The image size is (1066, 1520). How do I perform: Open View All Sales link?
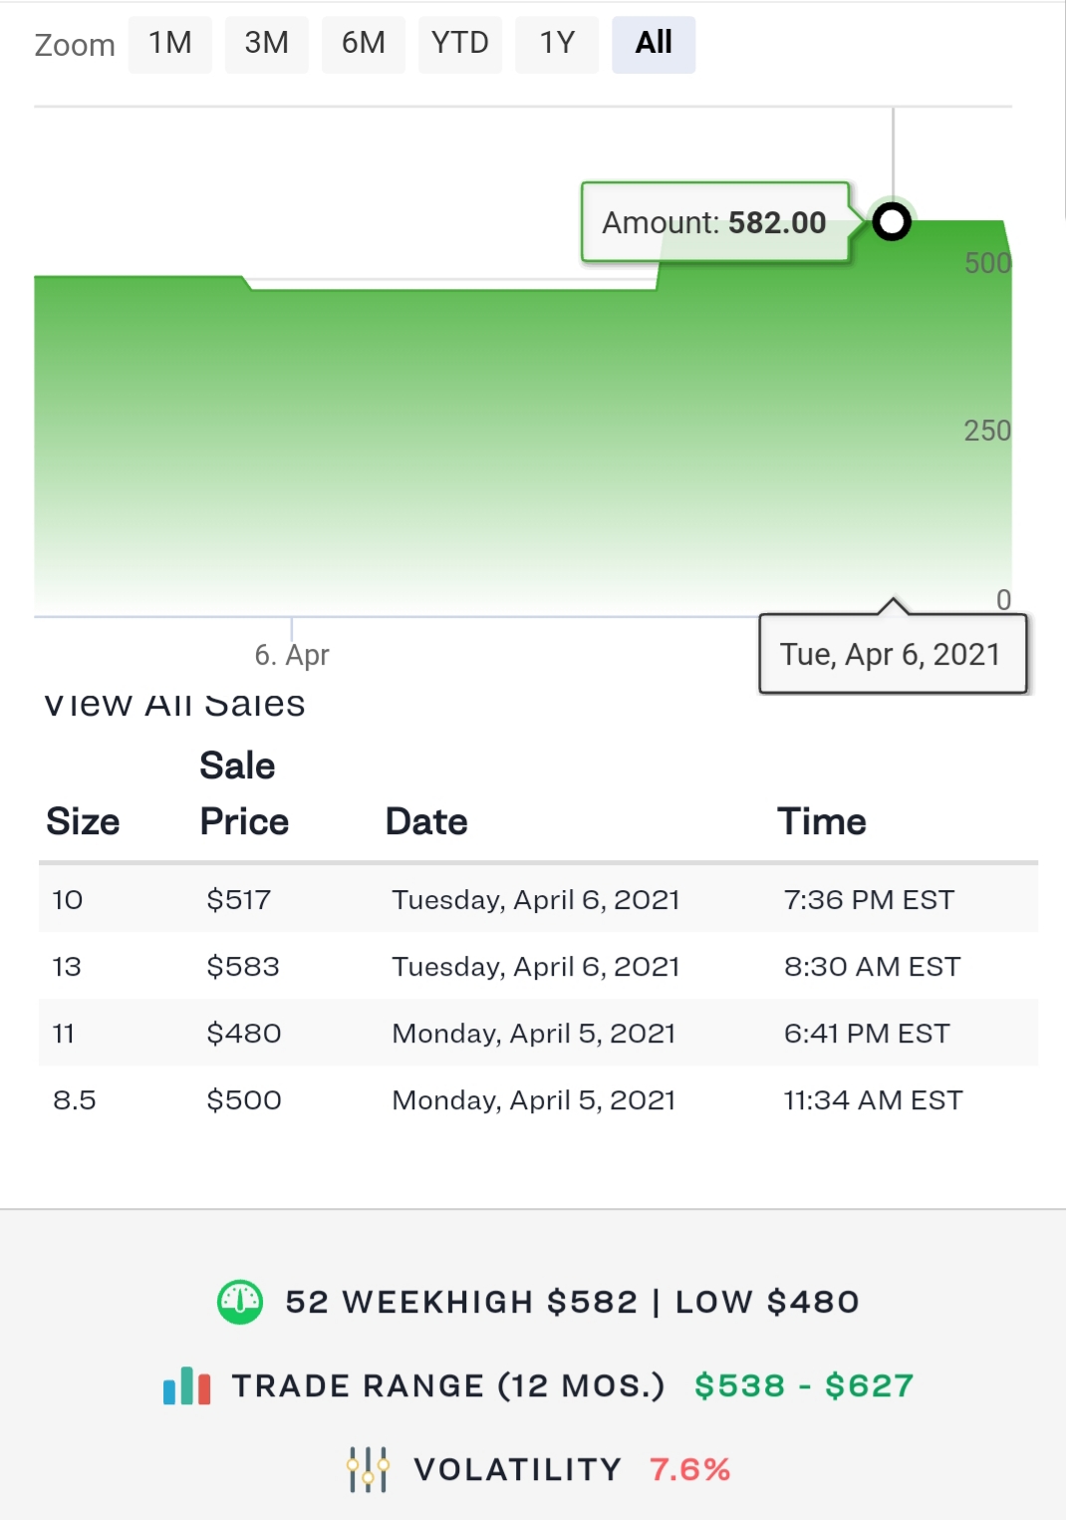pyautogui.click(x=175, y=705)
